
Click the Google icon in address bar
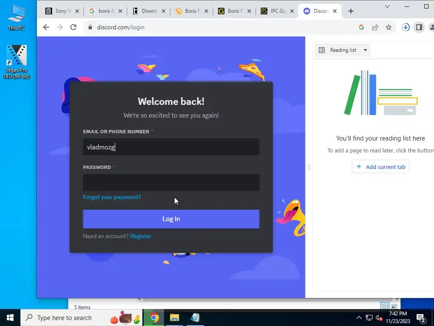[x=361, y=27]
